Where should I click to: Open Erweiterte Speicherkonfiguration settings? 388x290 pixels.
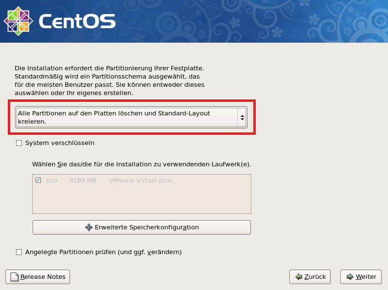click(x=146, y=227)
